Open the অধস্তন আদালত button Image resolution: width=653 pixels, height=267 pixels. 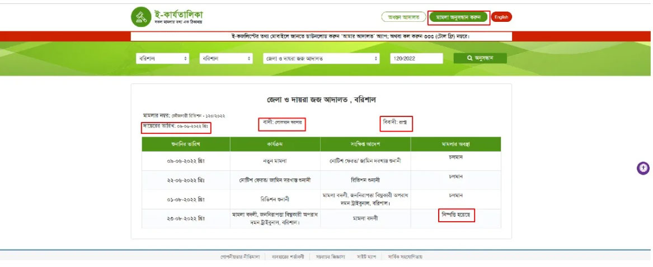click(403, 17)
